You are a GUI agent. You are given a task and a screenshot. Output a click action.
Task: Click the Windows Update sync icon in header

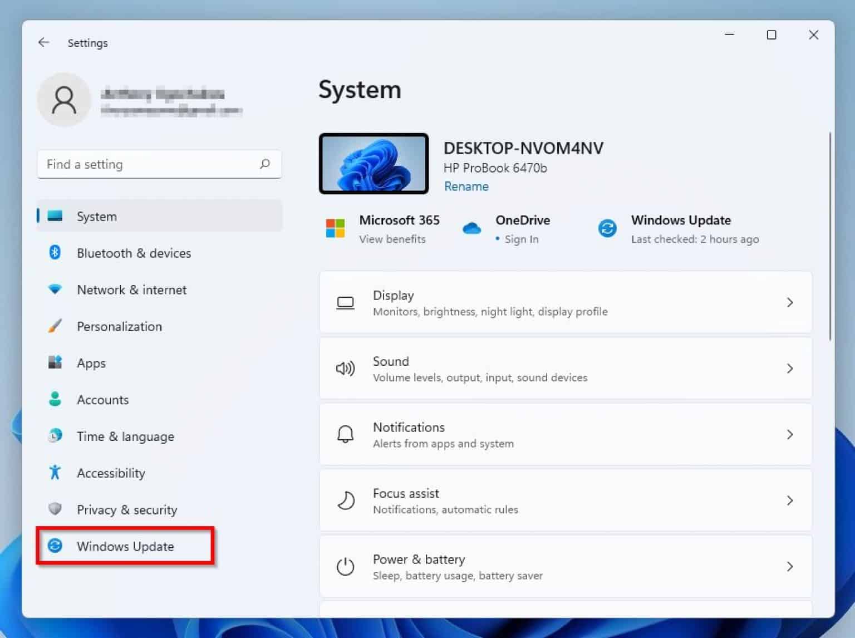[607, 228]
